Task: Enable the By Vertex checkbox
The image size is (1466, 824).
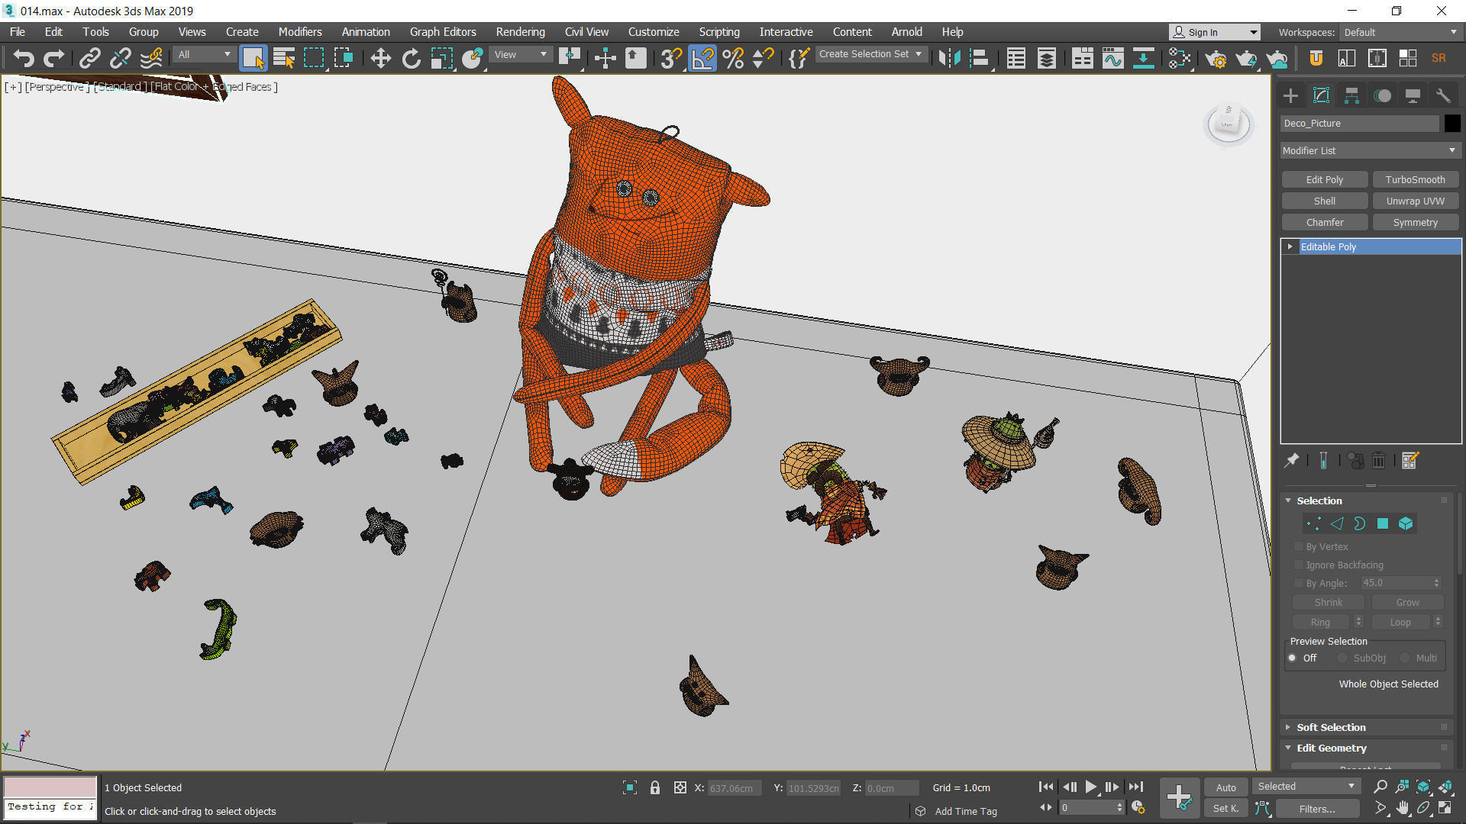Action: click(x=1299, y=546)
